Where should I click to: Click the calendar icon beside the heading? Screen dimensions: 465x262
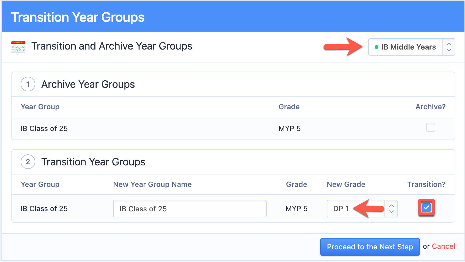[x=18, y=47]
